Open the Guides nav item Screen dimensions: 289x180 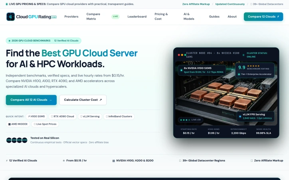tap(214, 17)
